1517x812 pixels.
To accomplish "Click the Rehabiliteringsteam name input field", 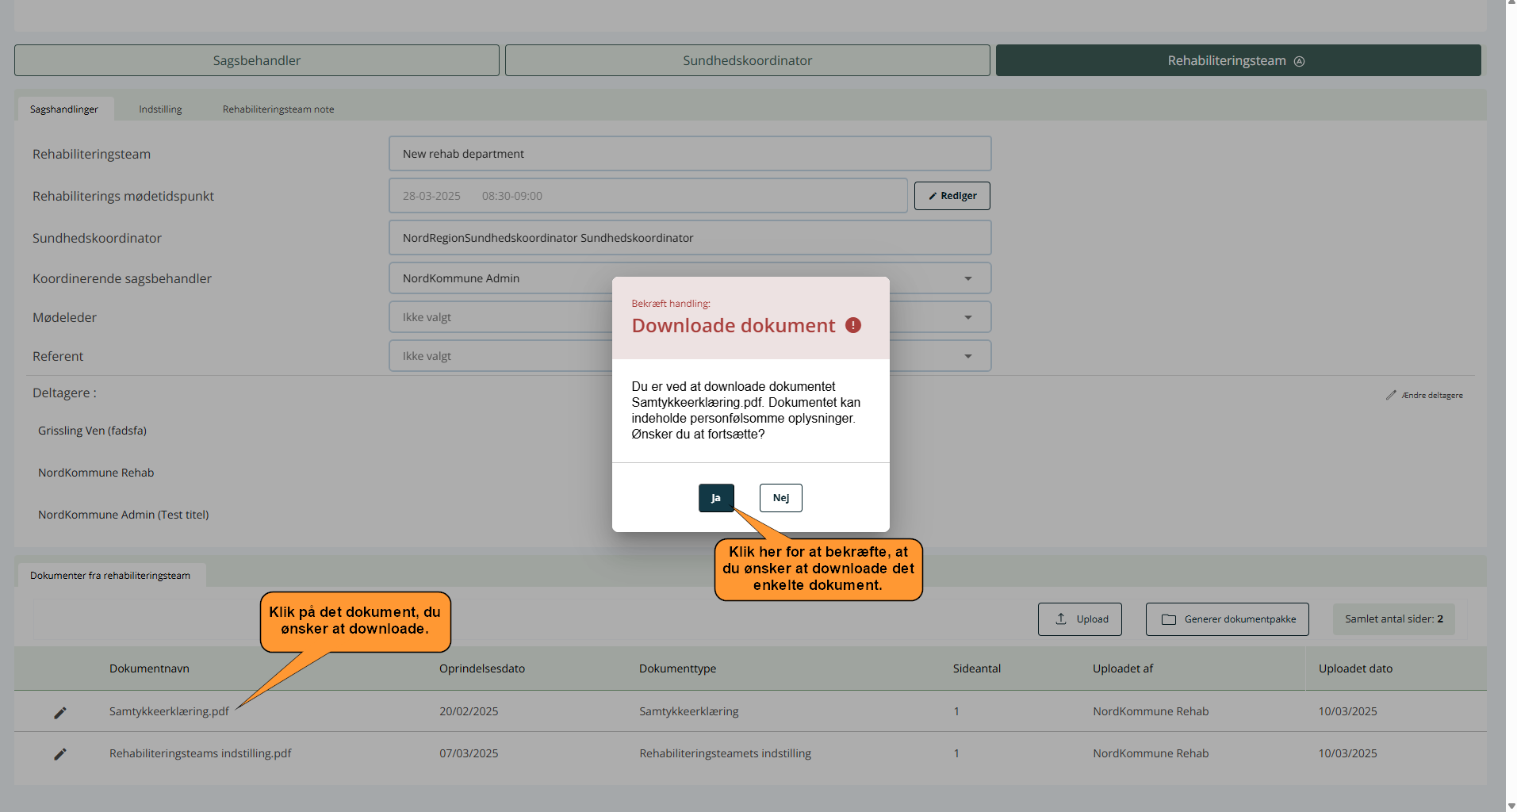I will click(x=689, y=154).
